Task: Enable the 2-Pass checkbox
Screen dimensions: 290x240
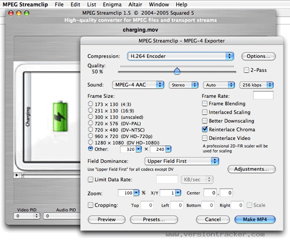Action: pos(246,70)
